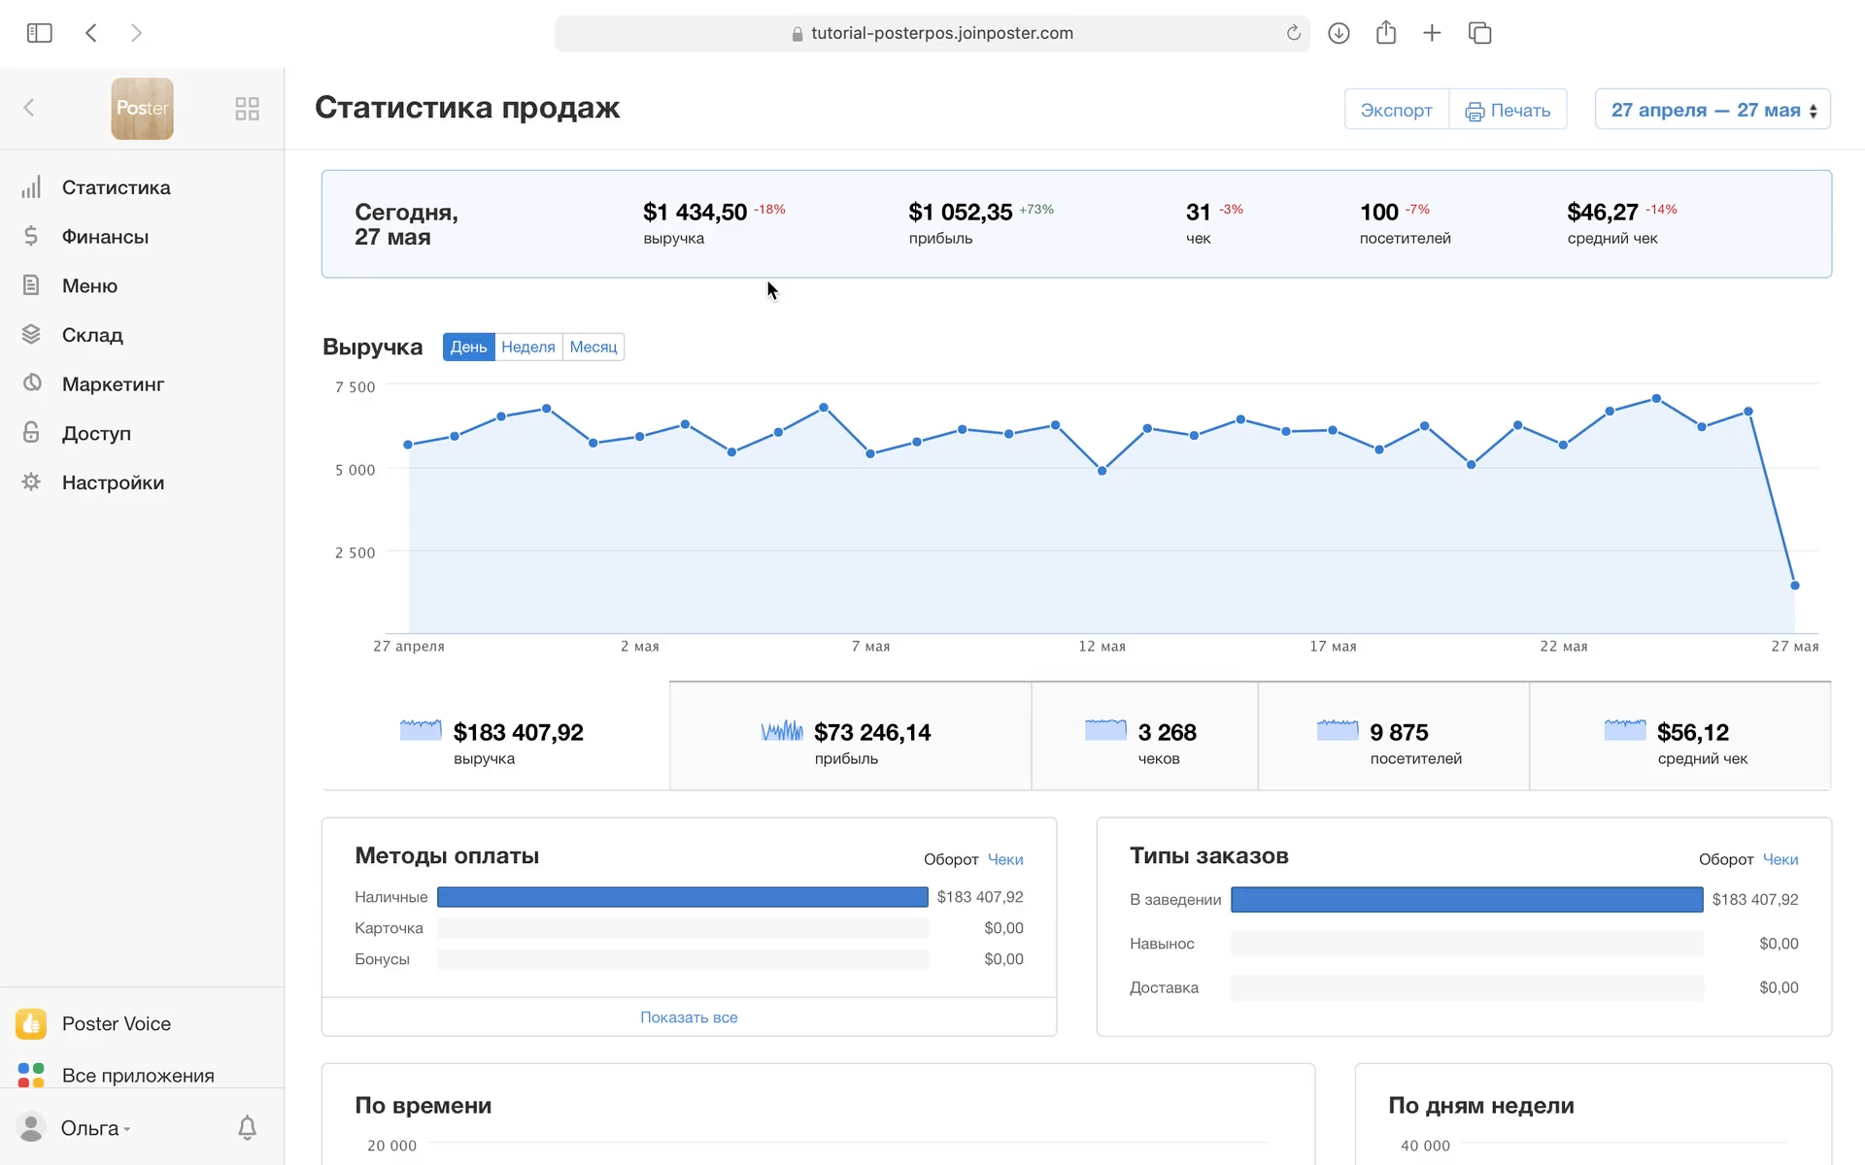
Task: Click the Показать все link
Action: pyautogui.click(x=689, y=1017)
